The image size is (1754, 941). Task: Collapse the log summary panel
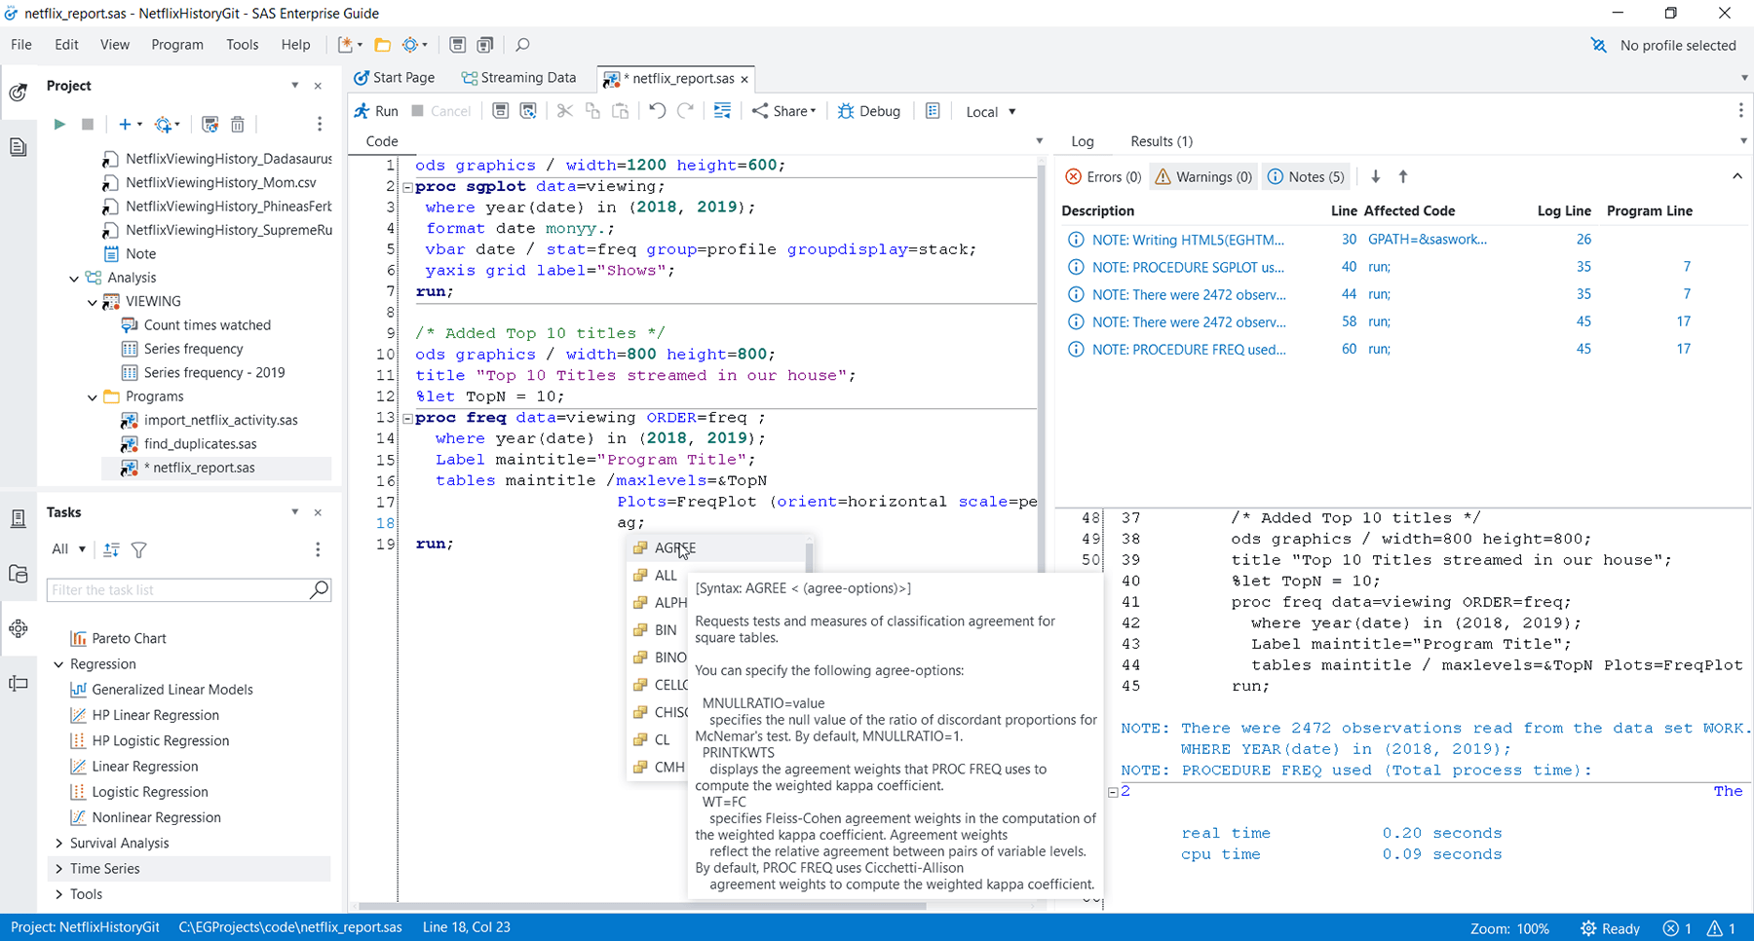1737,176
